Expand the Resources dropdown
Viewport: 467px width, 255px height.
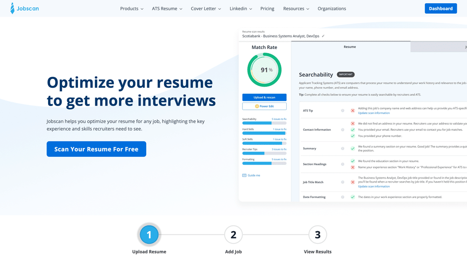click(296, 8)
